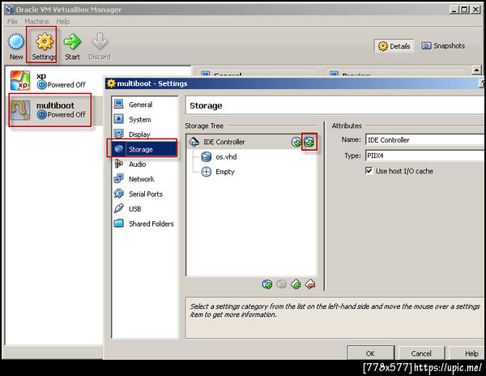Open the USB settings category
Image resolution: width=486 pixels, height=376 pixels.
pyautogui.click(x=144, y=208)
